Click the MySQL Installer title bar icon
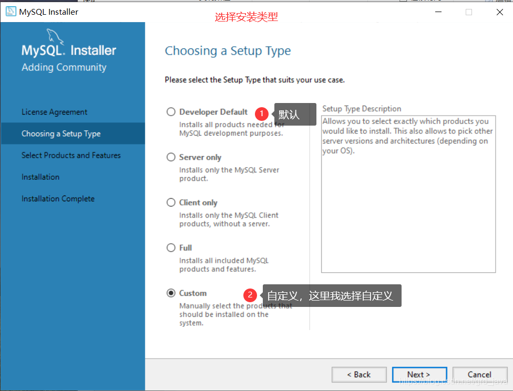This screenshot has width=513, height=391. coord(11,12)
